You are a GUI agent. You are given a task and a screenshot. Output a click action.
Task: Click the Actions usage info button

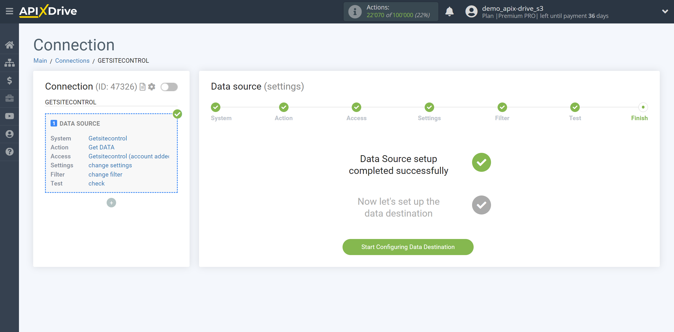click(x=355, y=11)
